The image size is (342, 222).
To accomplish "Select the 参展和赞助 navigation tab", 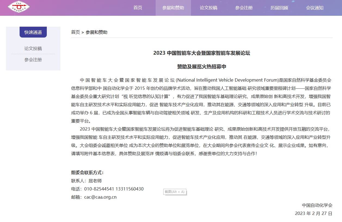I will (x=173, y=8).
